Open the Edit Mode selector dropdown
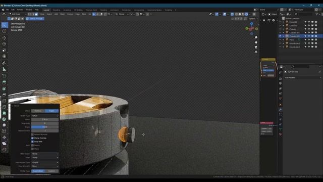Screen dimensions: 323x182 tap(17, 14)
